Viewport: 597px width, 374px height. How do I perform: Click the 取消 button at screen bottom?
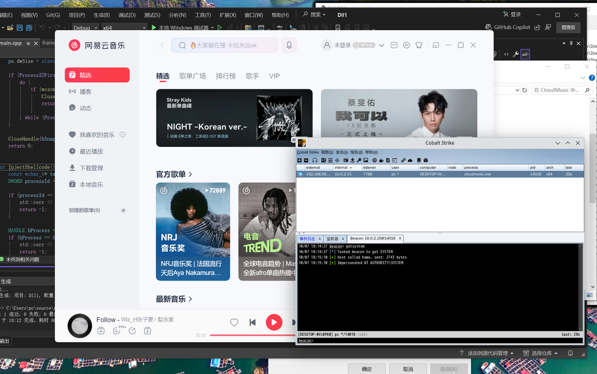click(408, 369)
